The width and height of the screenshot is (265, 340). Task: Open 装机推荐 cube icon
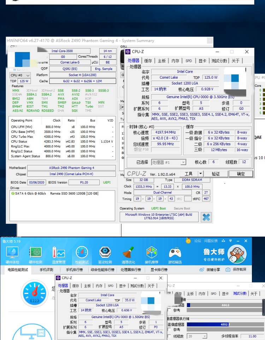click(x=152, y=255)
